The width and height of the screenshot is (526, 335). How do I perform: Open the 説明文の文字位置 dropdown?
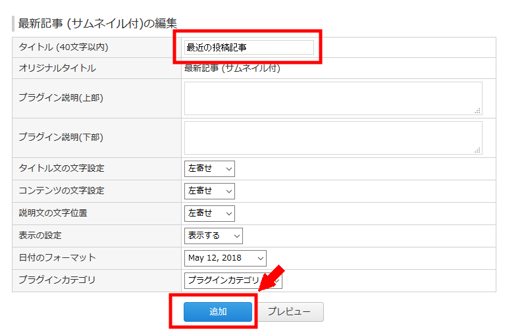pos(209,214)
